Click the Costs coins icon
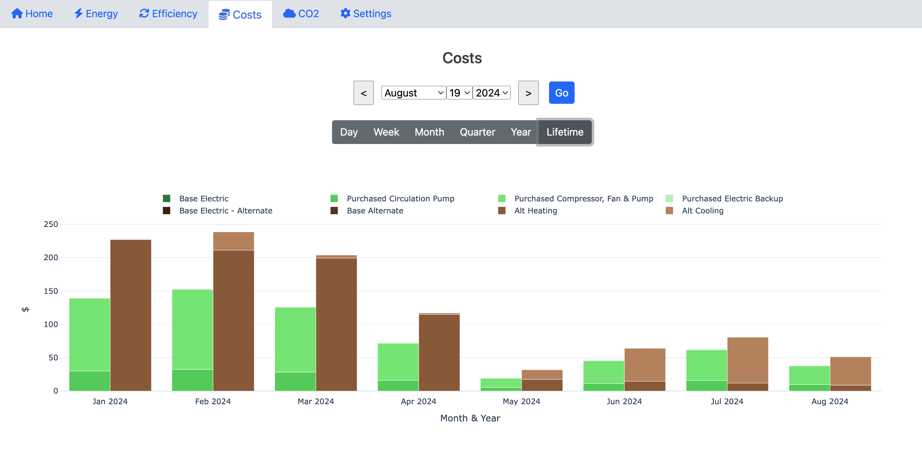Screen dimensions: 922x455 [x=224, y=15]
